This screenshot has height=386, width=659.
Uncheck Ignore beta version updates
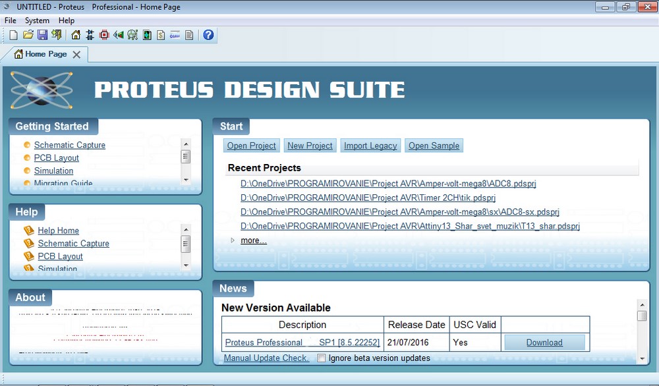[321, 358]
